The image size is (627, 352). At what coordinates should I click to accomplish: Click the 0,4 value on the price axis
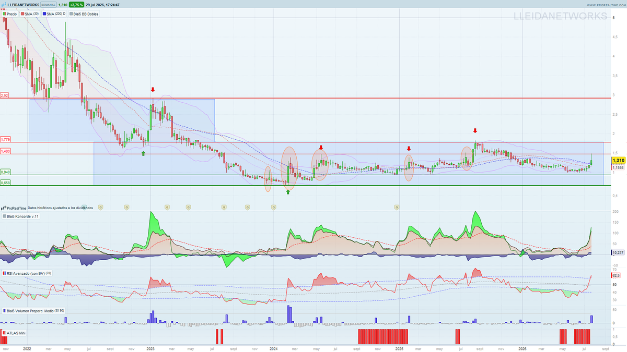615,195
